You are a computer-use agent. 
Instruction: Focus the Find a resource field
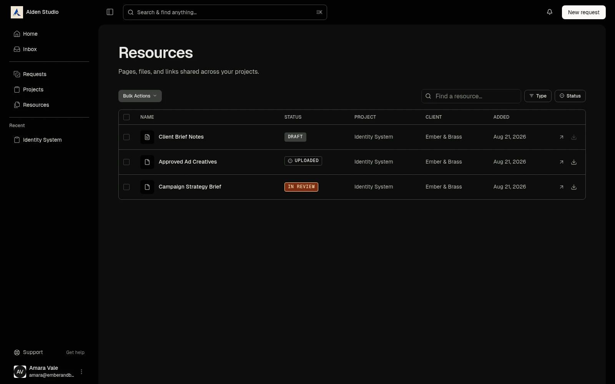tap(471, 96)
